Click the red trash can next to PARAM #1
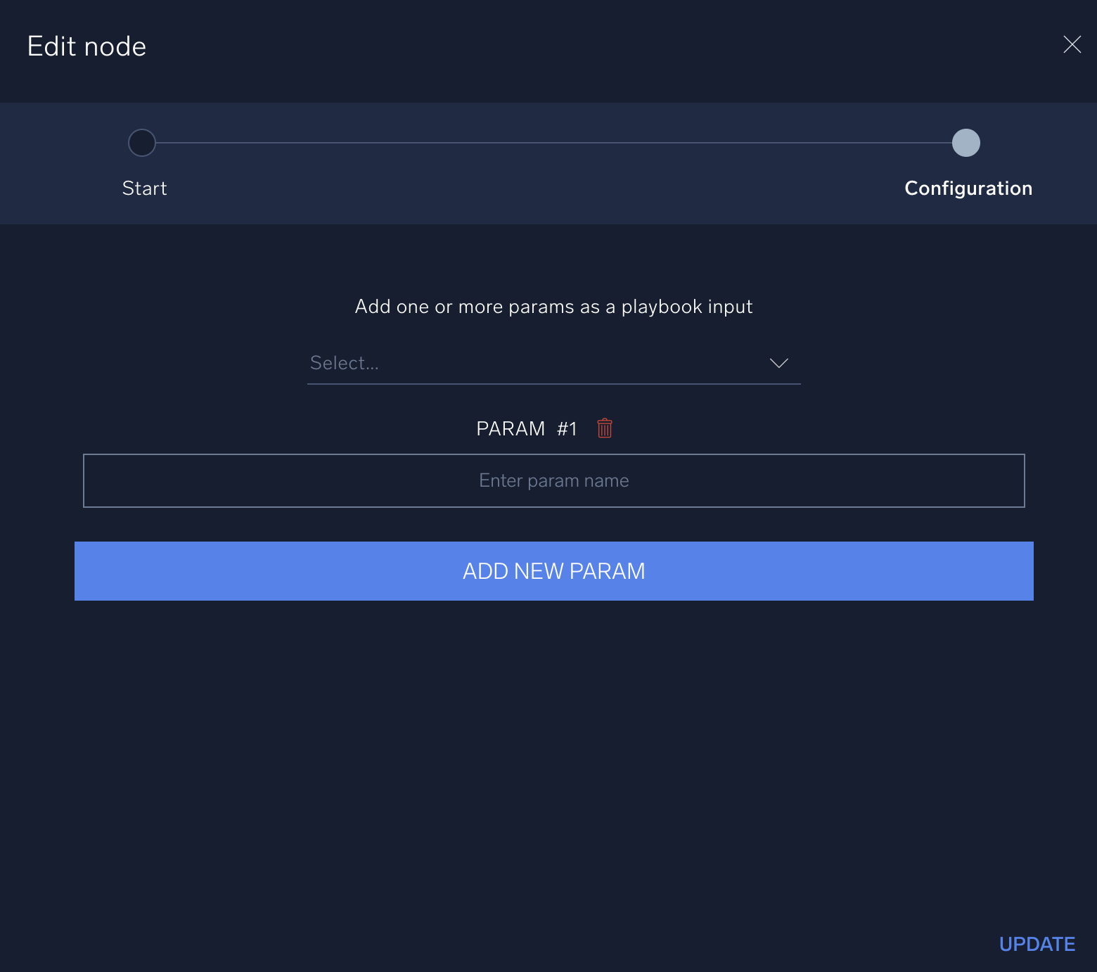Image resolution: width=1097 pixels, height=972 pixels. [605, 428]
